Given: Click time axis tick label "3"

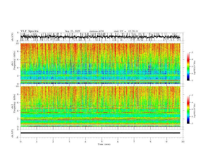Looking at the screenshot, I should tap(69, 142).
